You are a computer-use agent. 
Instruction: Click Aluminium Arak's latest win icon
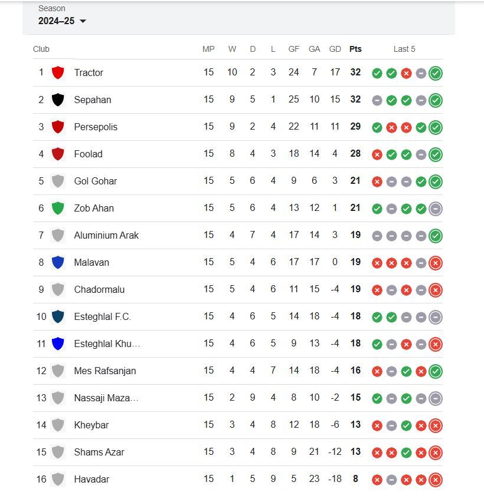pos(436,236)
